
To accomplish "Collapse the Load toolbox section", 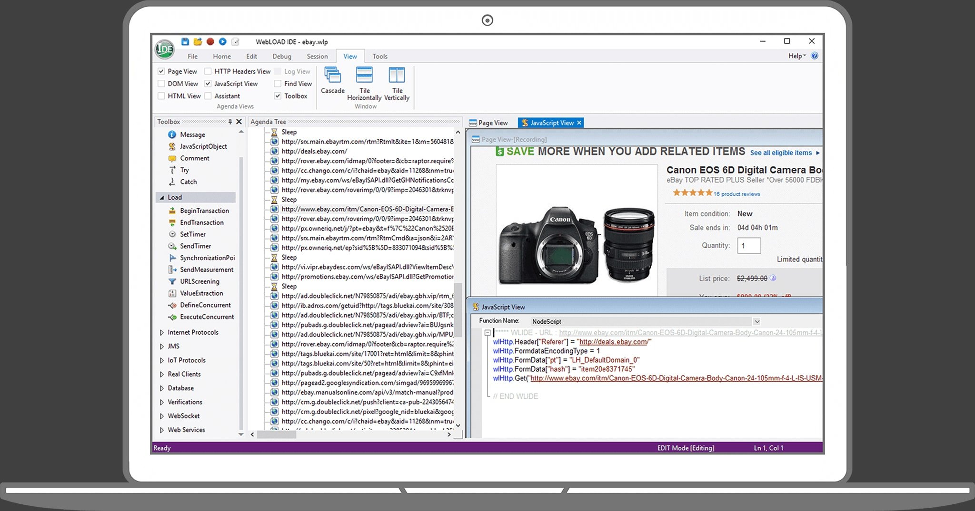I will [x=162, y=197].
